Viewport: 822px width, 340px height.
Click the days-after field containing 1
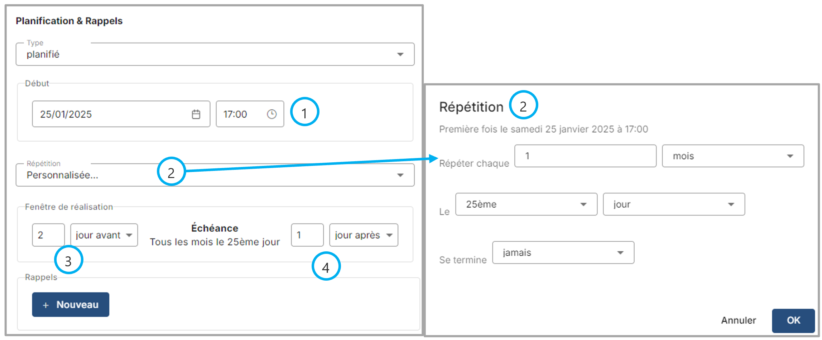point(307,235)
